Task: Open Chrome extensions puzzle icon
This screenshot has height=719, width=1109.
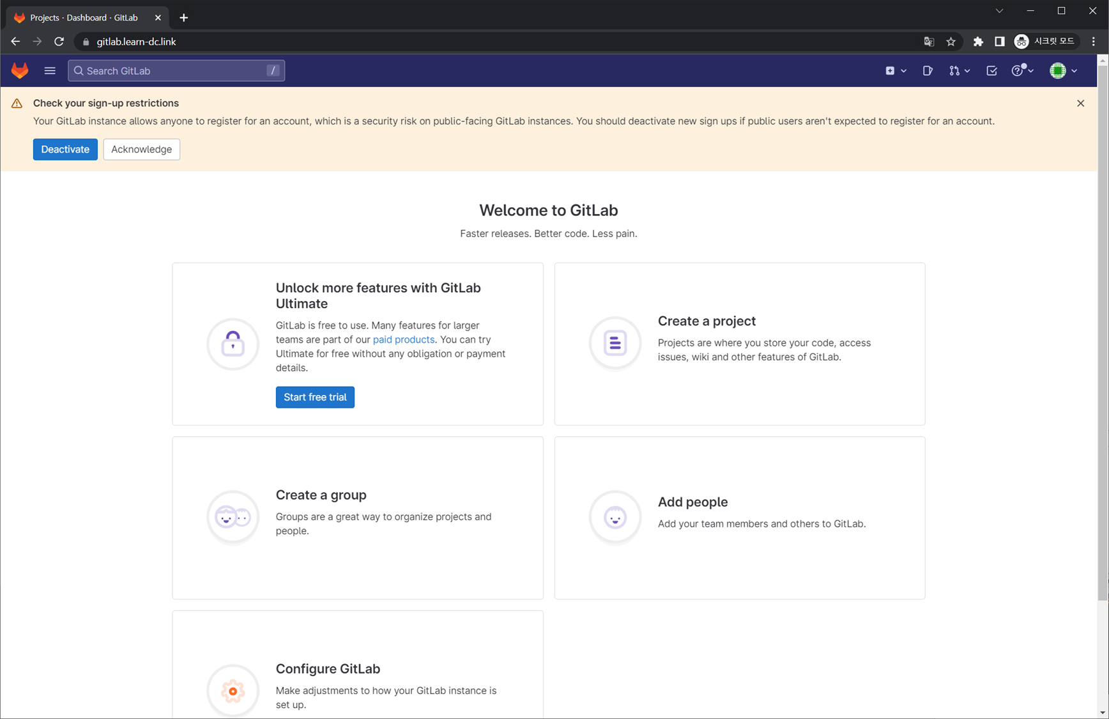Action: (x=978, y=42)
